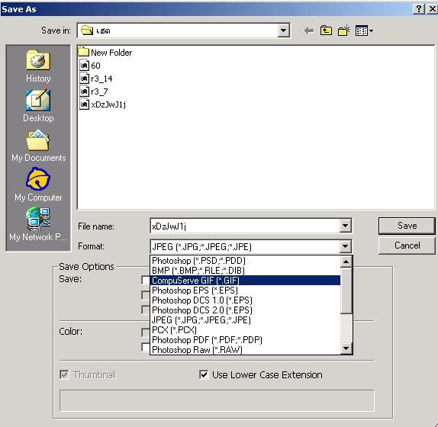Image resolution: width=438 pixels, height=427 pixels.
Task: Select file icon for r3_7
Action: click(x=84, y=91)
